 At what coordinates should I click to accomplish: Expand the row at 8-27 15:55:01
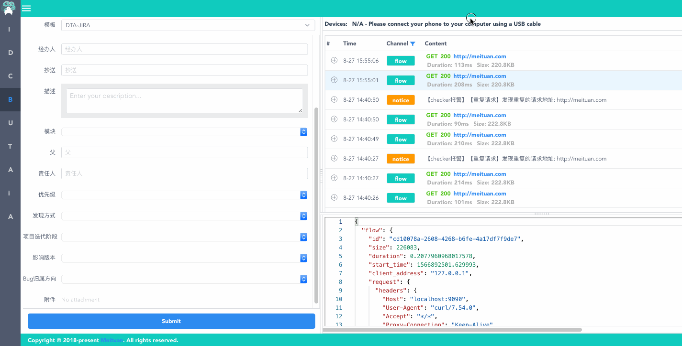click(x=334, y=80)
